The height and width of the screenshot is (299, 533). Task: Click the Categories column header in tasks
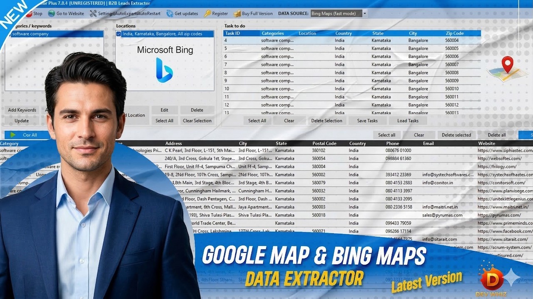[x=273, y=33]
